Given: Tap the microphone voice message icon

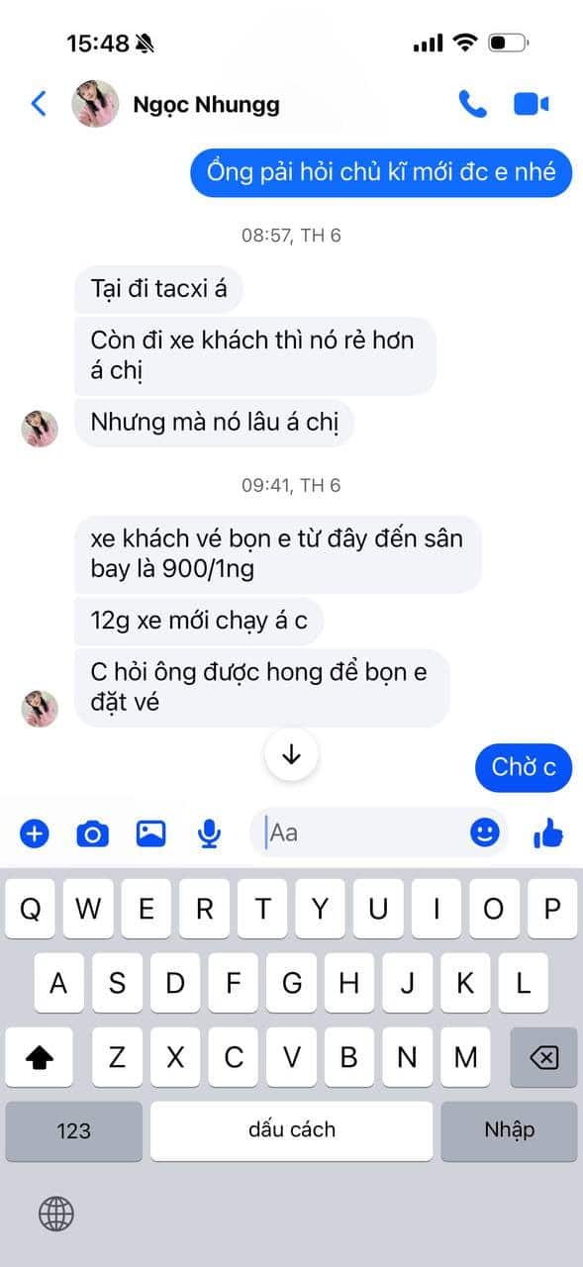Looking at the screenshot, I should [x=209, y=833].
